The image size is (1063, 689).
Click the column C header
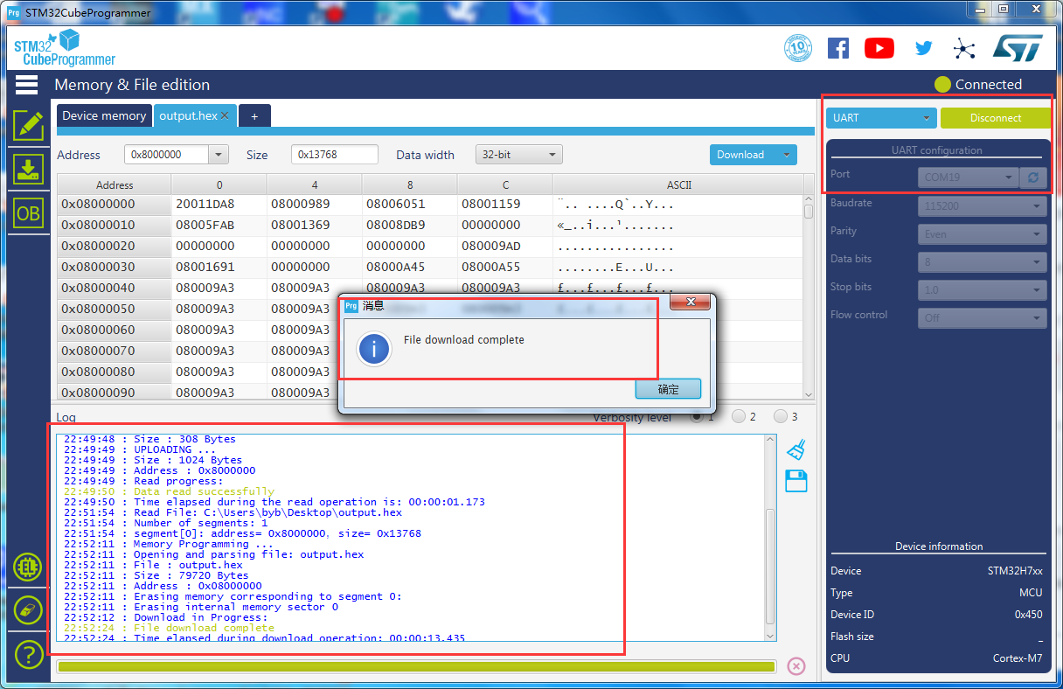pos(505,184)
